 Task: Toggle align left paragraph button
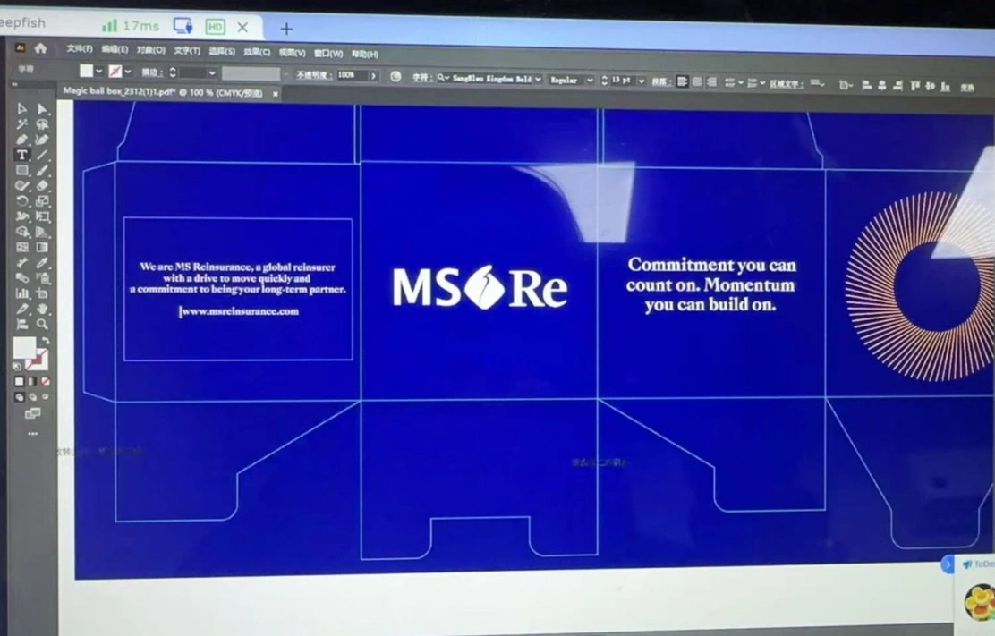coord(682,81)
